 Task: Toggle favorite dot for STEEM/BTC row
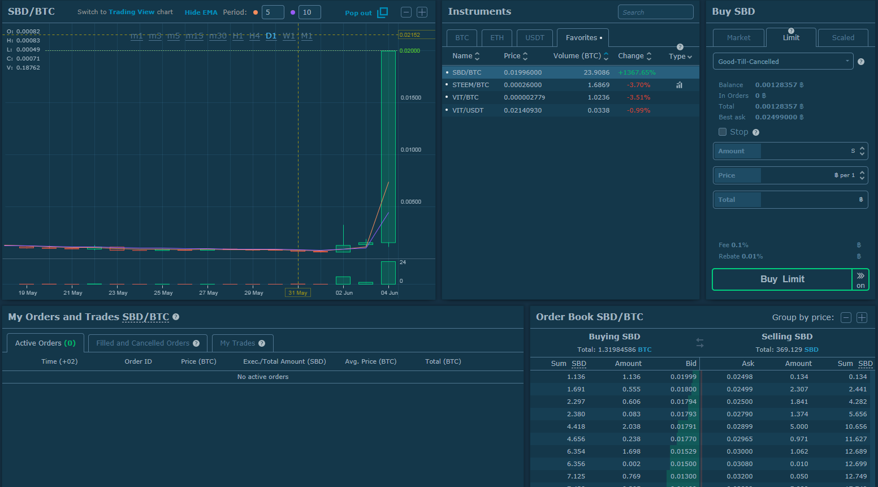[447, 85]
